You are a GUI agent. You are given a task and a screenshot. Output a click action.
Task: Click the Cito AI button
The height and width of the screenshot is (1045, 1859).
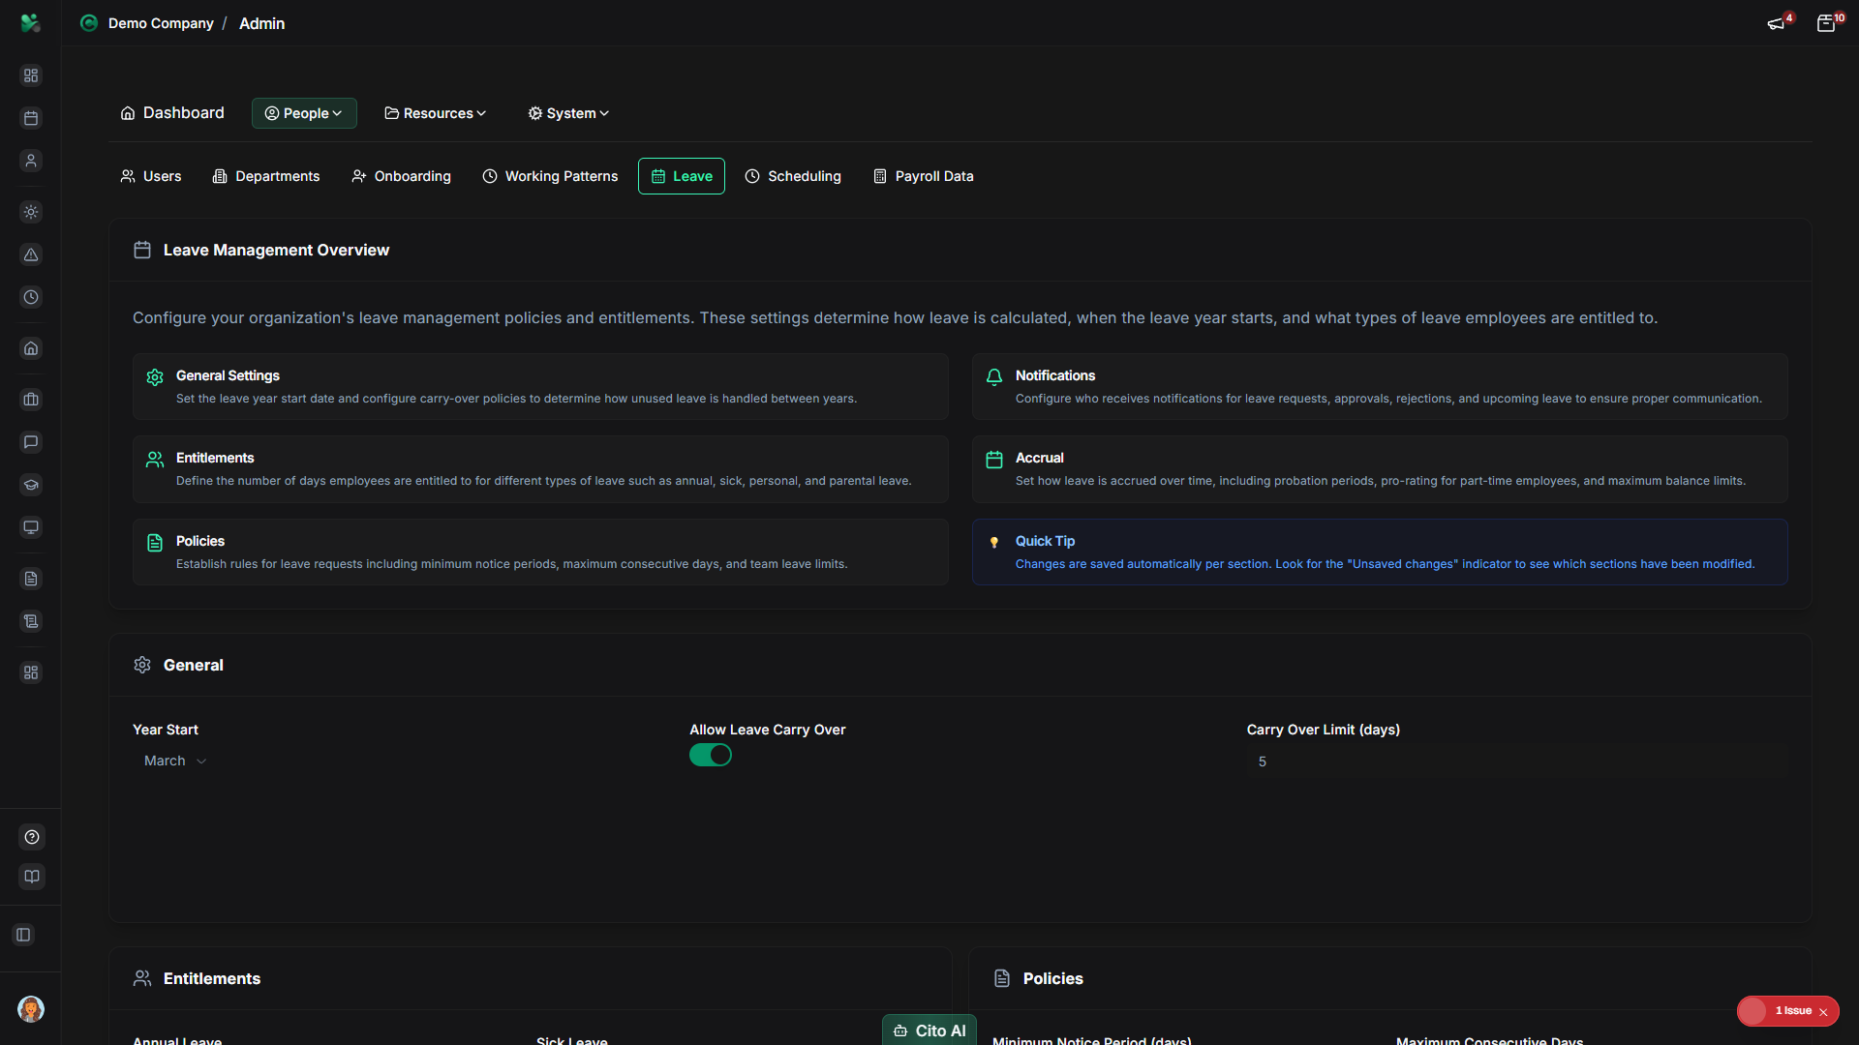(x=929, y=1030)
